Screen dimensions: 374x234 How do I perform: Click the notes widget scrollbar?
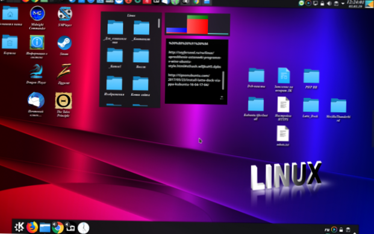coord(223,80)
